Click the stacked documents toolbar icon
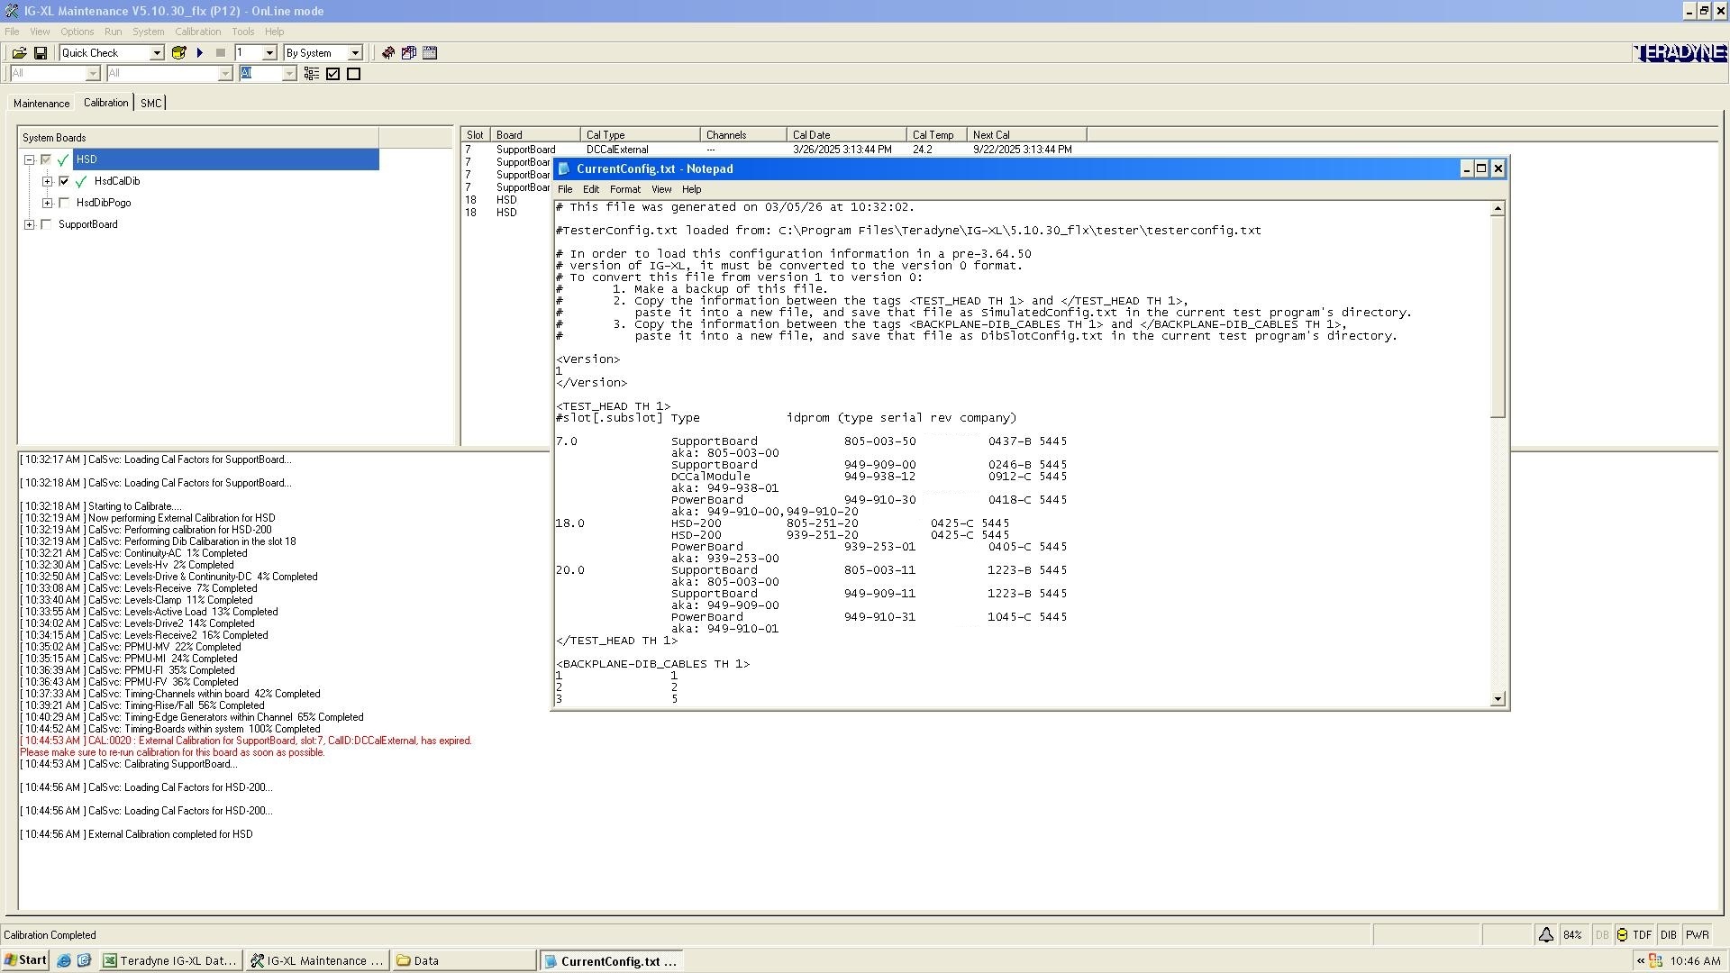The image size is (1730, 973). (x=409, y=53)
